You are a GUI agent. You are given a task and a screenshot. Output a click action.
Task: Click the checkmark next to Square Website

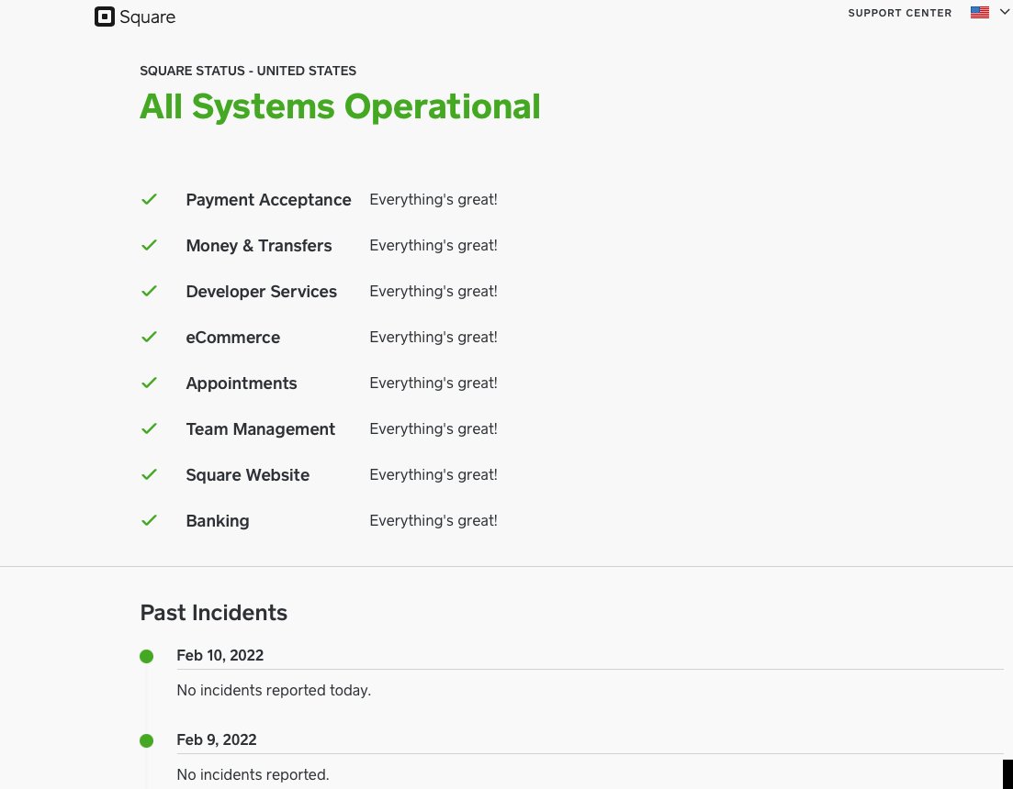point(149,474)
